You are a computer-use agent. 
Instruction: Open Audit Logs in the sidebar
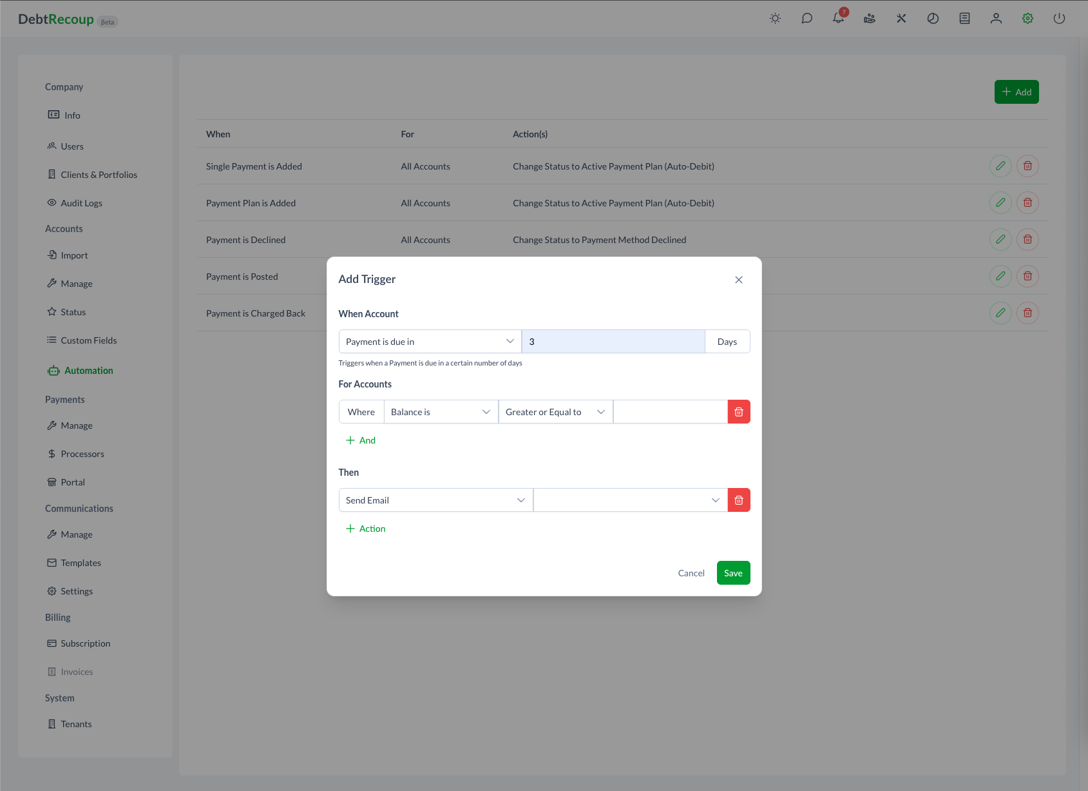[x=81, y=203]
